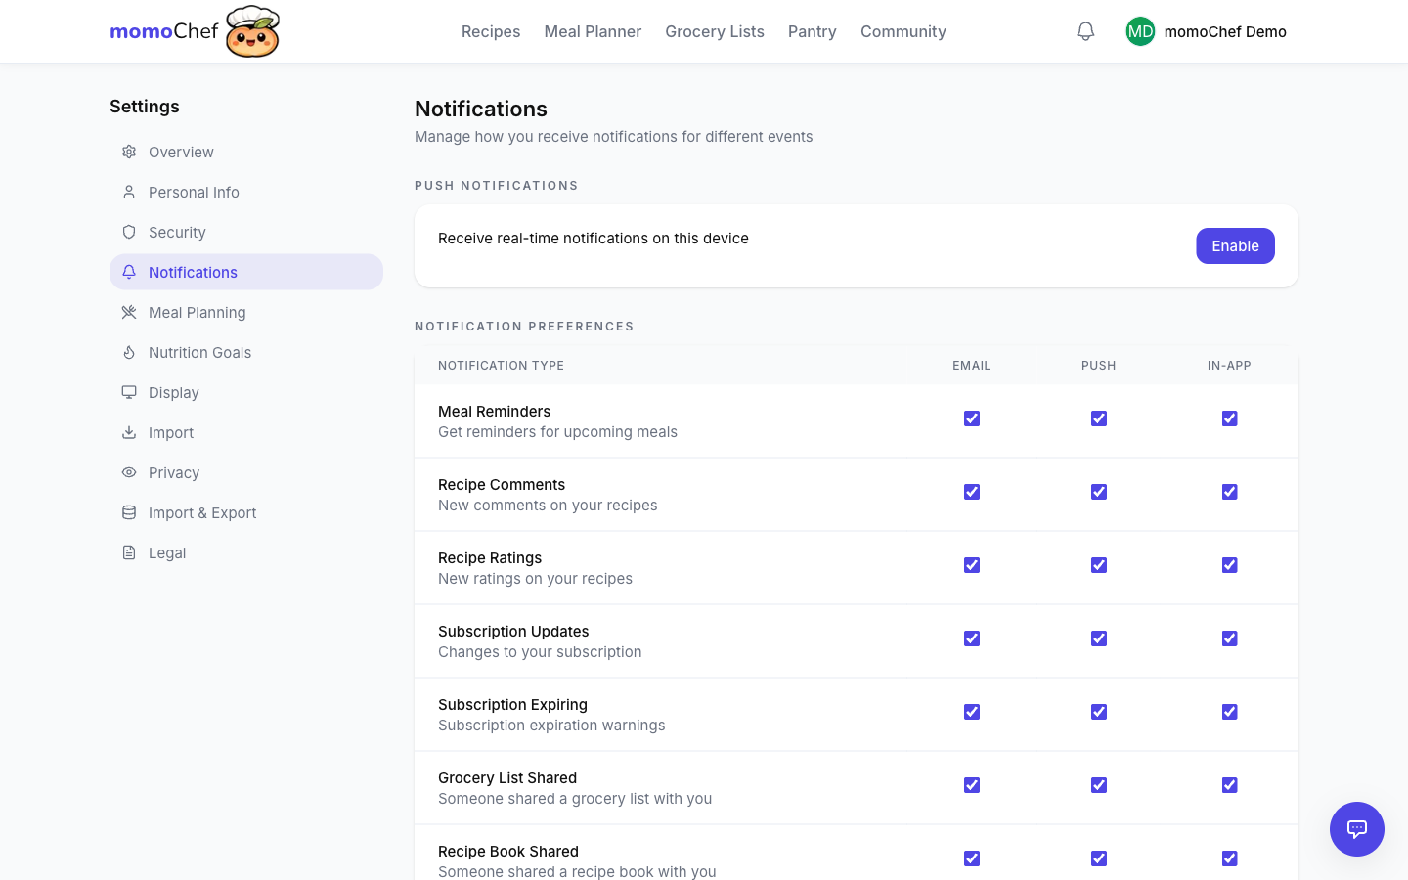Image resolution: width=1408 pixels, height=880 pixels.
Task: Disable Push for Recipe Book Shared
Action: coord(1099,858)
